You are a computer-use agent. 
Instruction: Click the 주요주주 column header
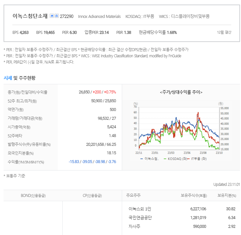(x=133, y=195)
